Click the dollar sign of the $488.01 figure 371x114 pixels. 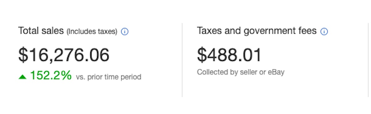202,55
